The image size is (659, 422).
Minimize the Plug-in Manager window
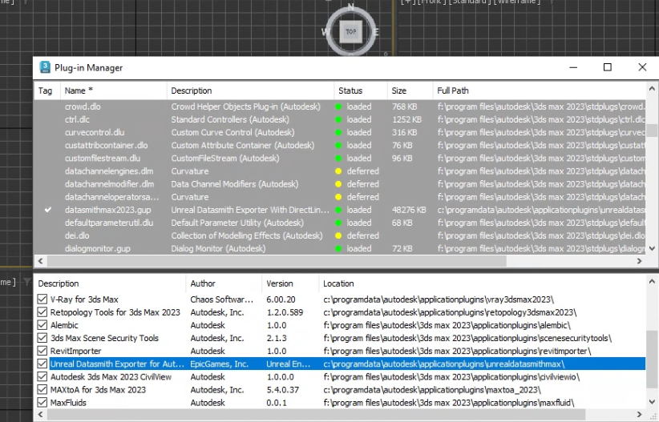coord(573,67)
